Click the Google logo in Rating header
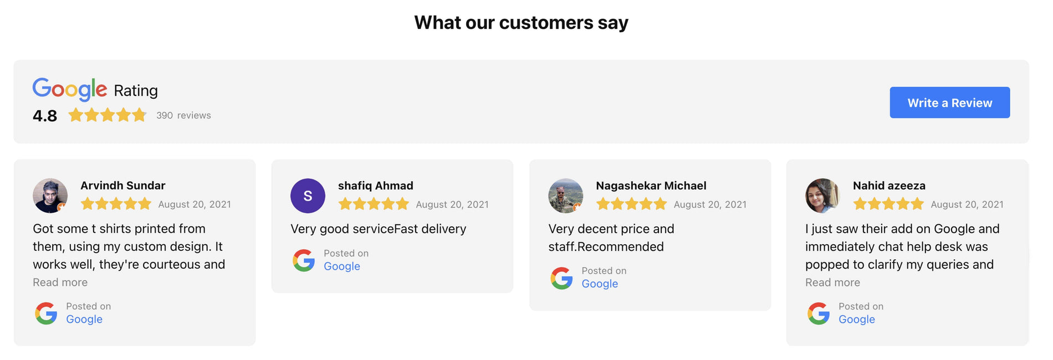The image size is (1053, 360). 70,90
